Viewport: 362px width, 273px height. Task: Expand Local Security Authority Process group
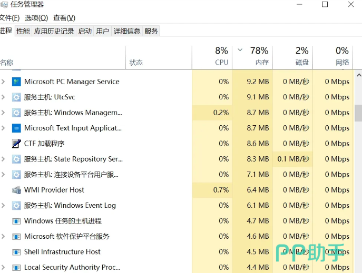pyautogui.click(x=3, y=267)
